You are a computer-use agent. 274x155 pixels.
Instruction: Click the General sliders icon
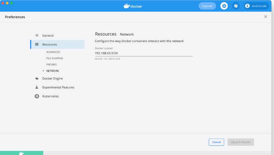(37, 36)
